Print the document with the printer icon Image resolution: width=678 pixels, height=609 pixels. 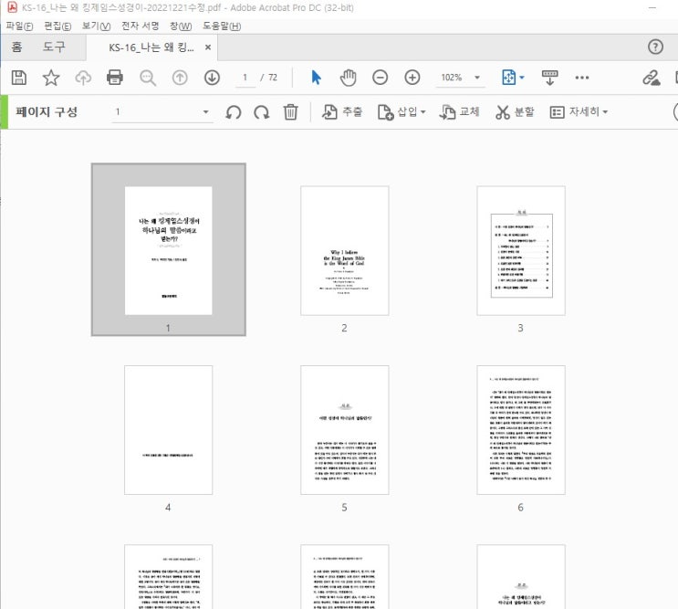coord(115,78)
